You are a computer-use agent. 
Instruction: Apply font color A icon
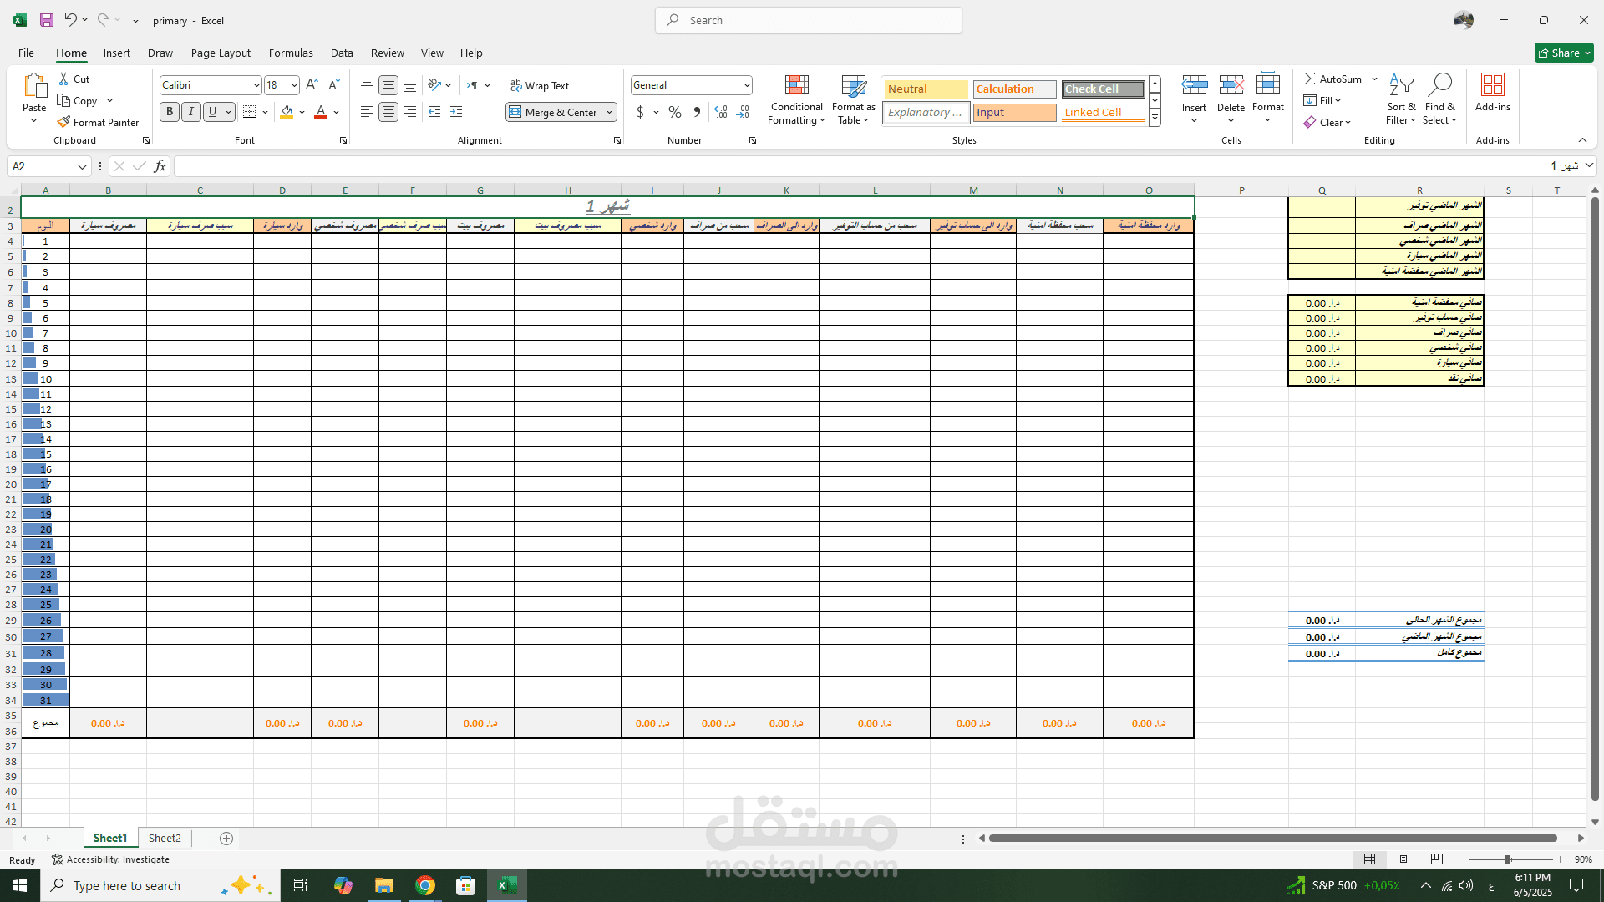[321, 112]
